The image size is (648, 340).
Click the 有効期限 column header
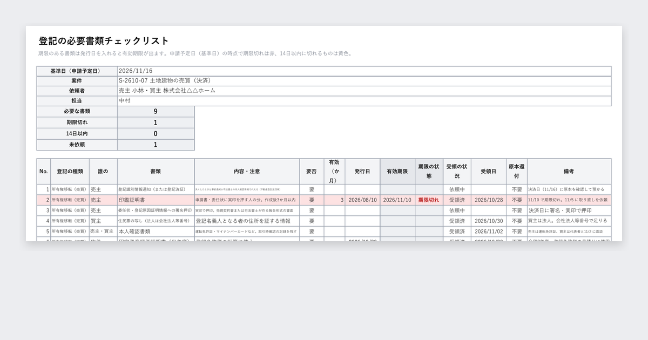[397, 171]
